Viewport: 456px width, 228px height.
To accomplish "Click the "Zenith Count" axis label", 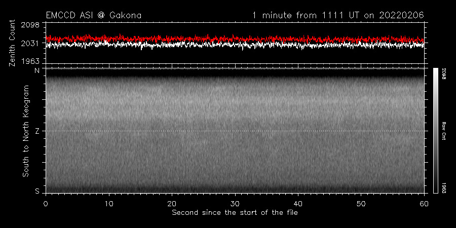I will [12, 43].
